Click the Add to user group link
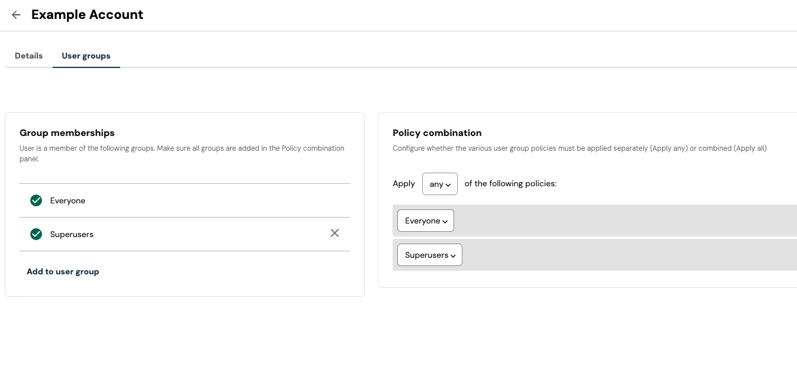This screenshot has height=392, width=797. tap(63, 271)
